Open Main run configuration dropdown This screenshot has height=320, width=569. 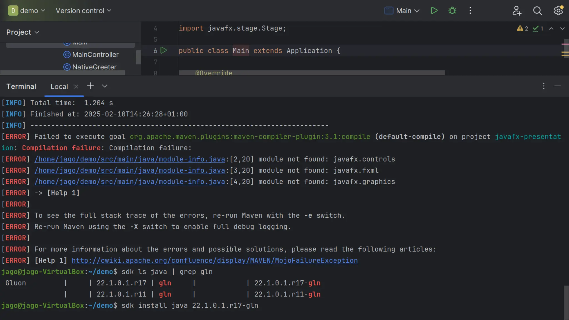tap(407, 11)
